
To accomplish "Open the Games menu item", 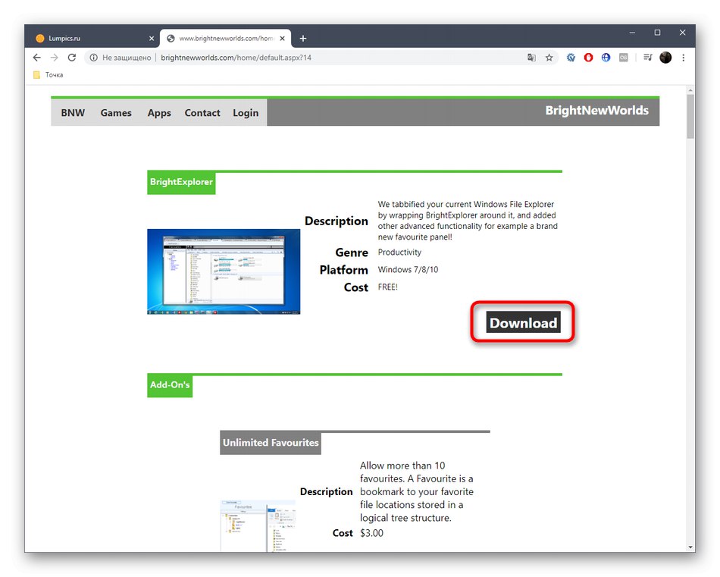I will [x=116, y=113].
